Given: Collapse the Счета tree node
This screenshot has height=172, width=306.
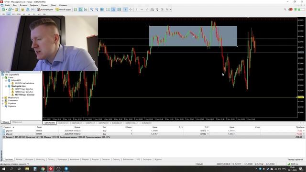Looking at the screenshot, I should (x=3, y=77).
